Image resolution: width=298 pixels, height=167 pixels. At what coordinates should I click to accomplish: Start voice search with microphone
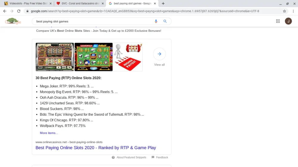pos(156,21)
